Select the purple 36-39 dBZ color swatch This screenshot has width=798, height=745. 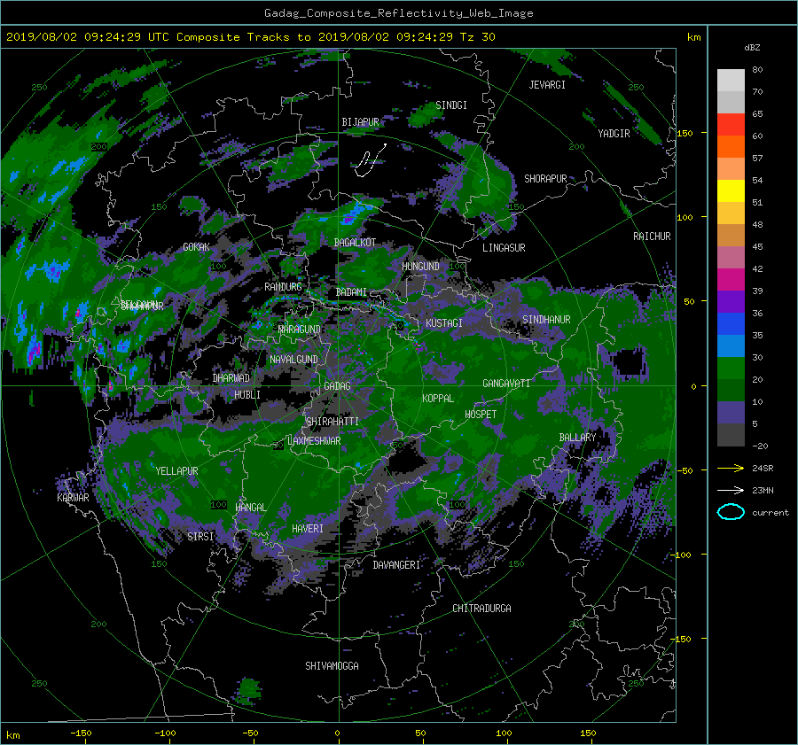pyautogui.click(x=731, y=302)
